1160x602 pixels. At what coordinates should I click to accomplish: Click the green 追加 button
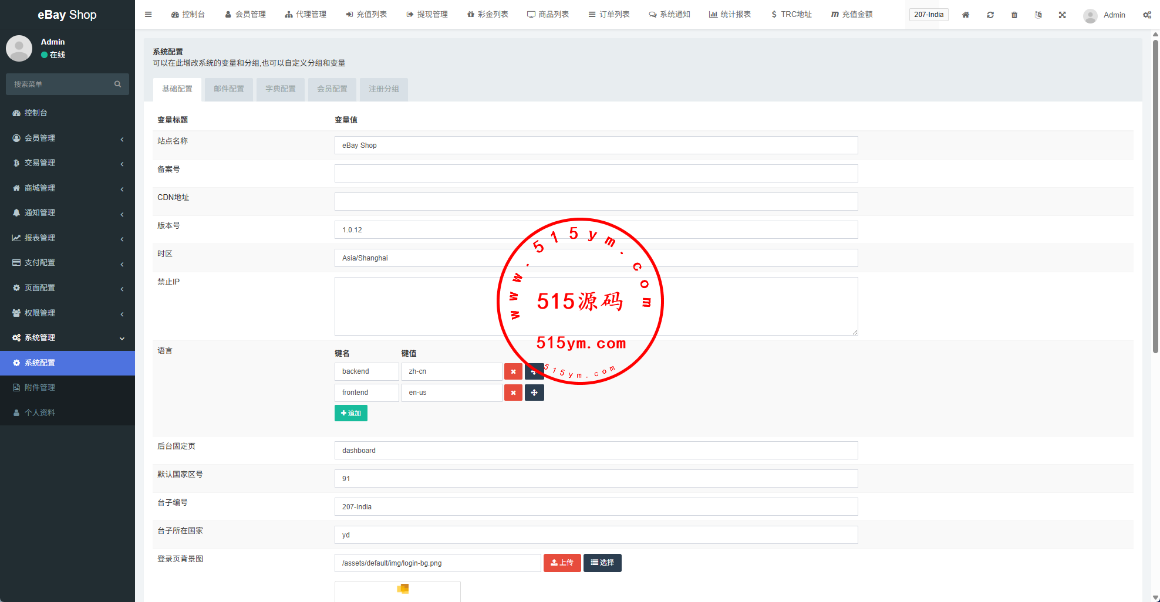click(350, 413)
